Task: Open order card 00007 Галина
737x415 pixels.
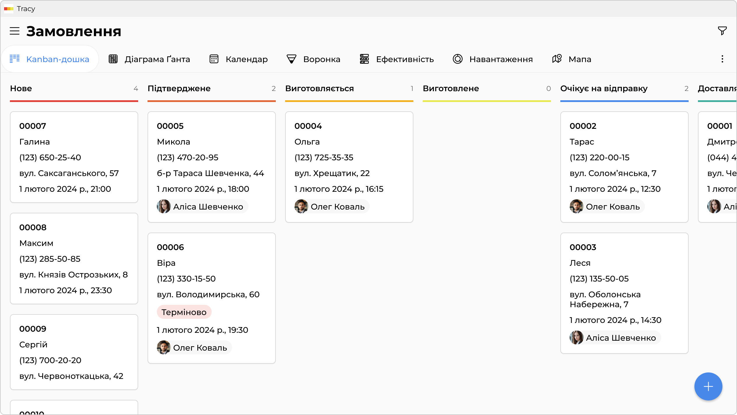Action: tap(74, 157)
